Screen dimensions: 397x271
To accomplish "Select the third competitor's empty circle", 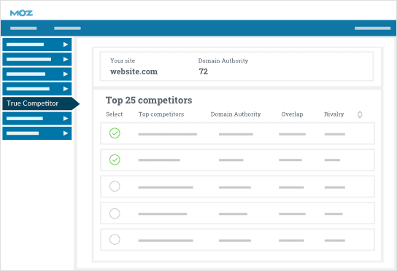I will point(115,186).
